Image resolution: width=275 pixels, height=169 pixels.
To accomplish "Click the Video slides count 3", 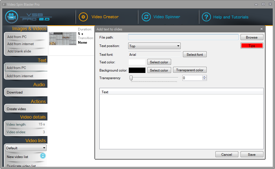I will click(x=44, y=132).
